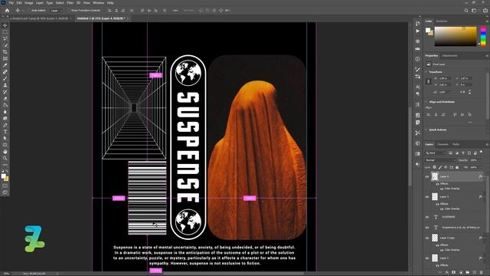Click the foreground color swatch in Color panel

(x=428, y=30)
